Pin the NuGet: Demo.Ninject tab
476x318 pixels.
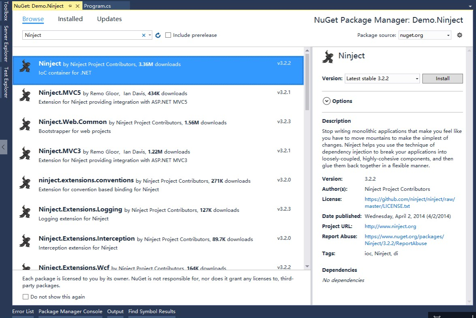tap(70, 6)
